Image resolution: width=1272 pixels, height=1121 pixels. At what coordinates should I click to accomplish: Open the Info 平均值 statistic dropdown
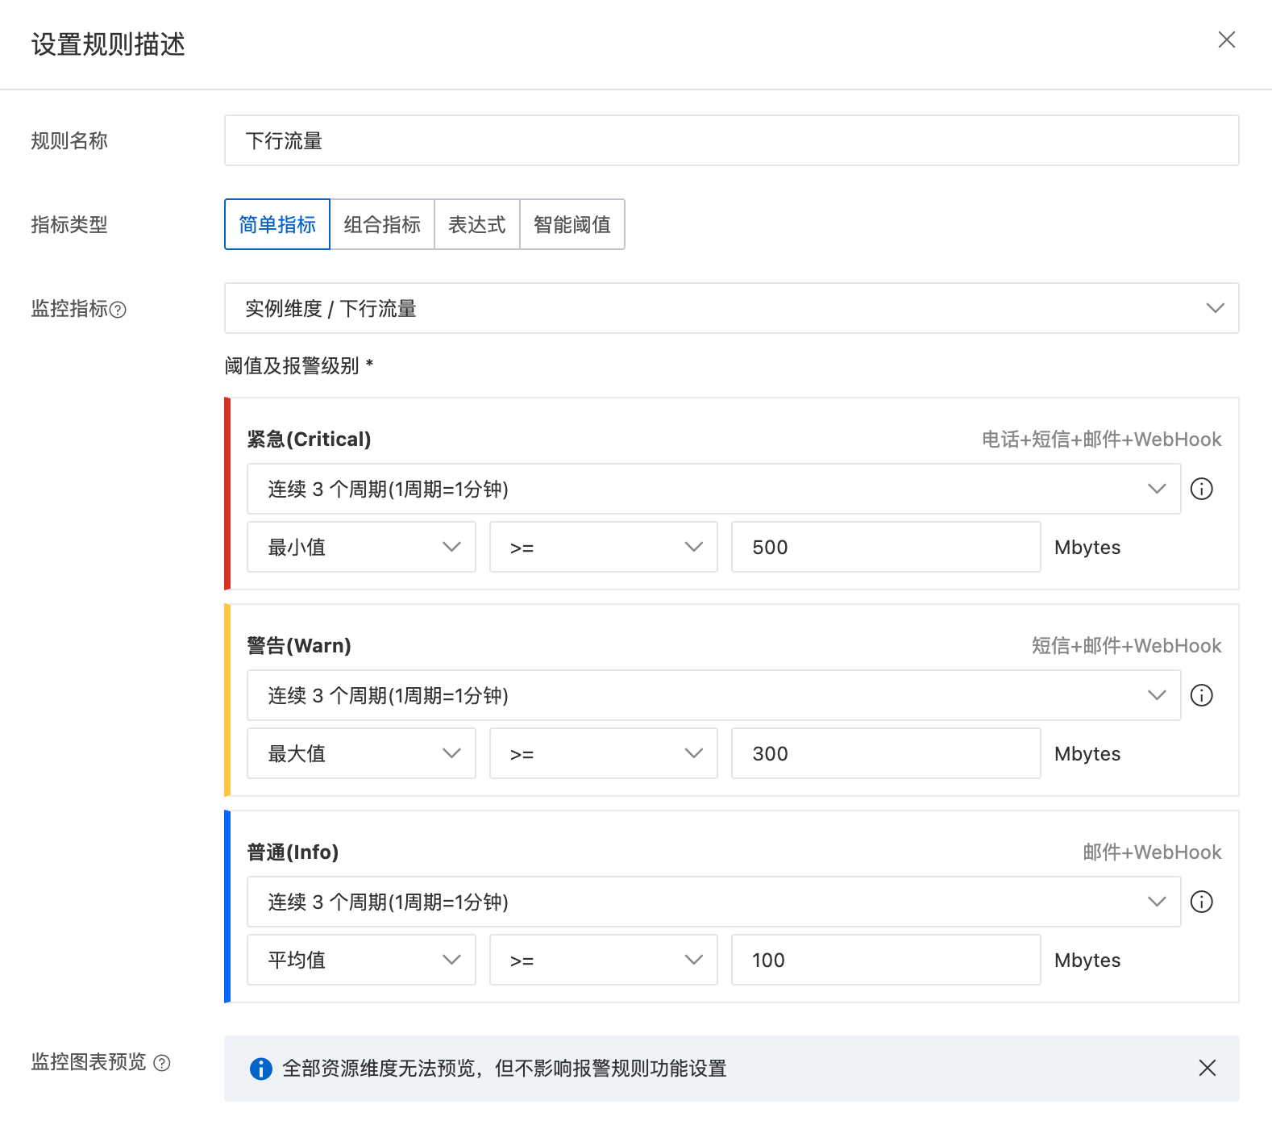coord(361,960)
